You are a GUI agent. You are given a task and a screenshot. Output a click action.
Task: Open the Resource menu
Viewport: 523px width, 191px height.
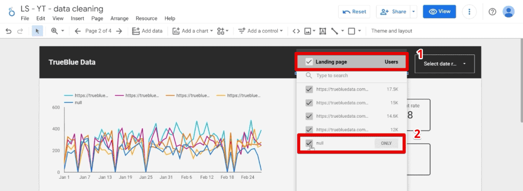(147, 19)
